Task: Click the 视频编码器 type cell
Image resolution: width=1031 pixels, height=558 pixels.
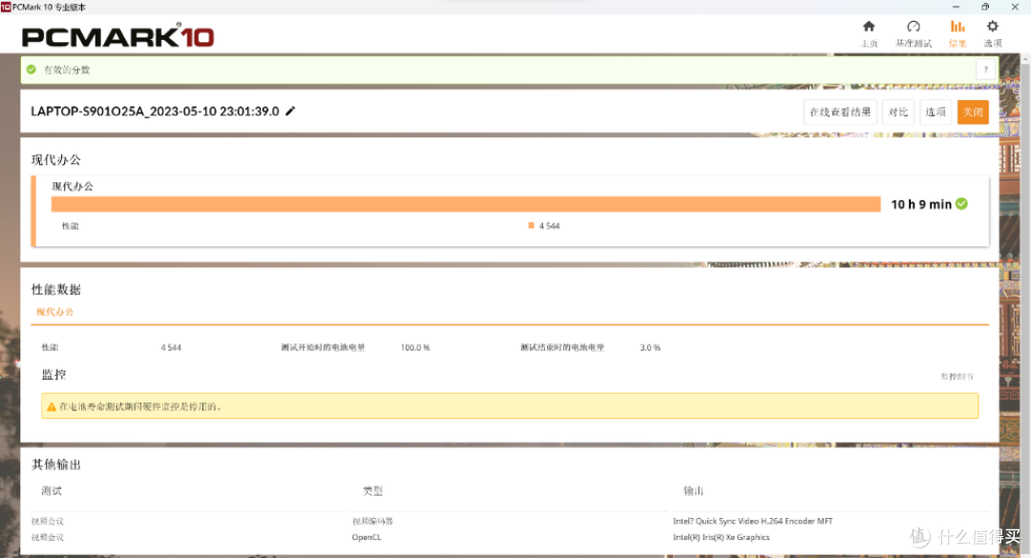Action: 372,521
